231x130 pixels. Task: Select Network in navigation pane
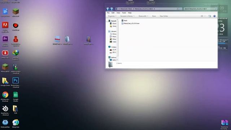coord(112,57)
